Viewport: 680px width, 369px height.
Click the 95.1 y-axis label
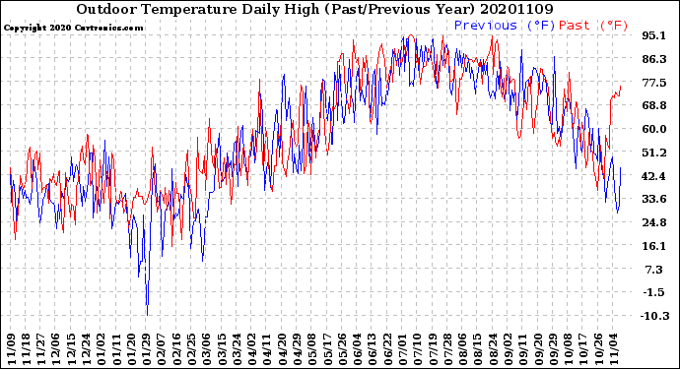point(653,35)
